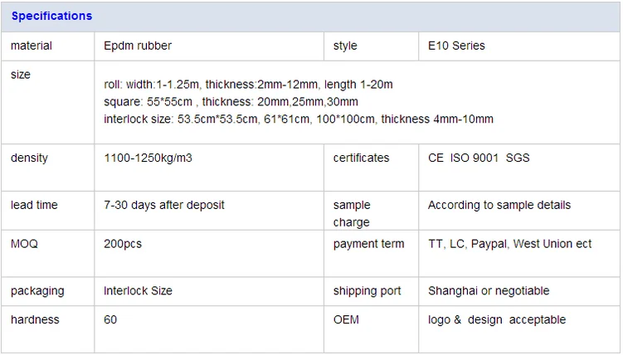
Task: Click the square 55*55cm size line
Action: pyautogui.click(x=231, y=101)
